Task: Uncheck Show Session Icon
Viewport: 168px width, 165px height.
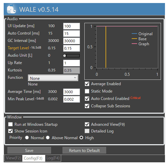Action: [x=10, y=131]
